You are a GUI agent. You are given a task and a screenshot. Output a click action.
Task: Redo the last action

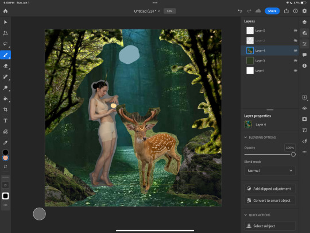coord(249,11)
